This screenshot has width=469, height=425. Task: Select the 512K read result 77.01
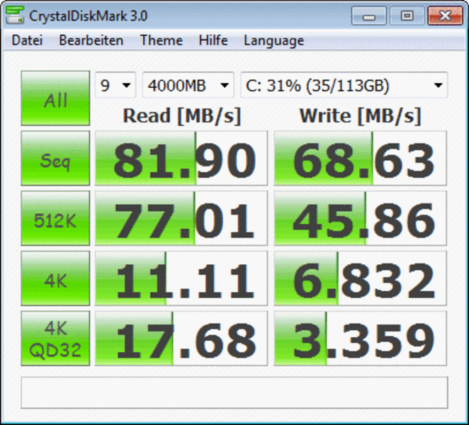pyautogui.click(x=181, y=218)
